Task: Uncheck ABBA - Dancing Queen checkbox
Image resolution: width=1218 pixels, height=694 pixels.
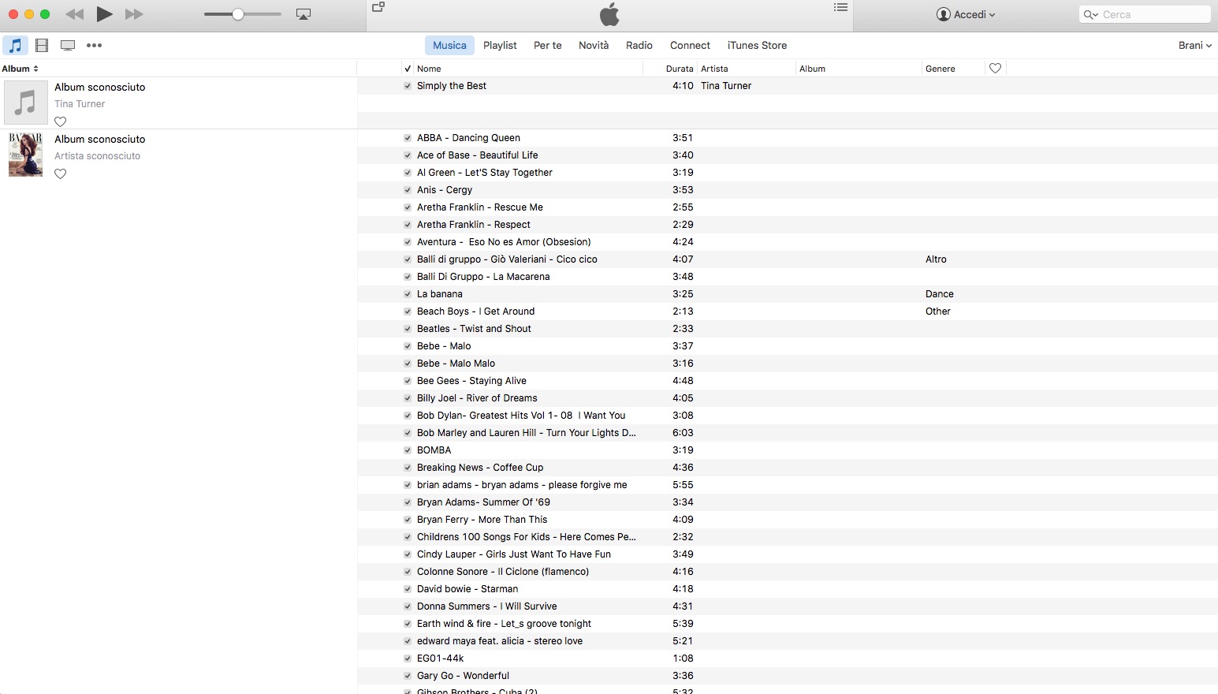Action: [408, 138]
